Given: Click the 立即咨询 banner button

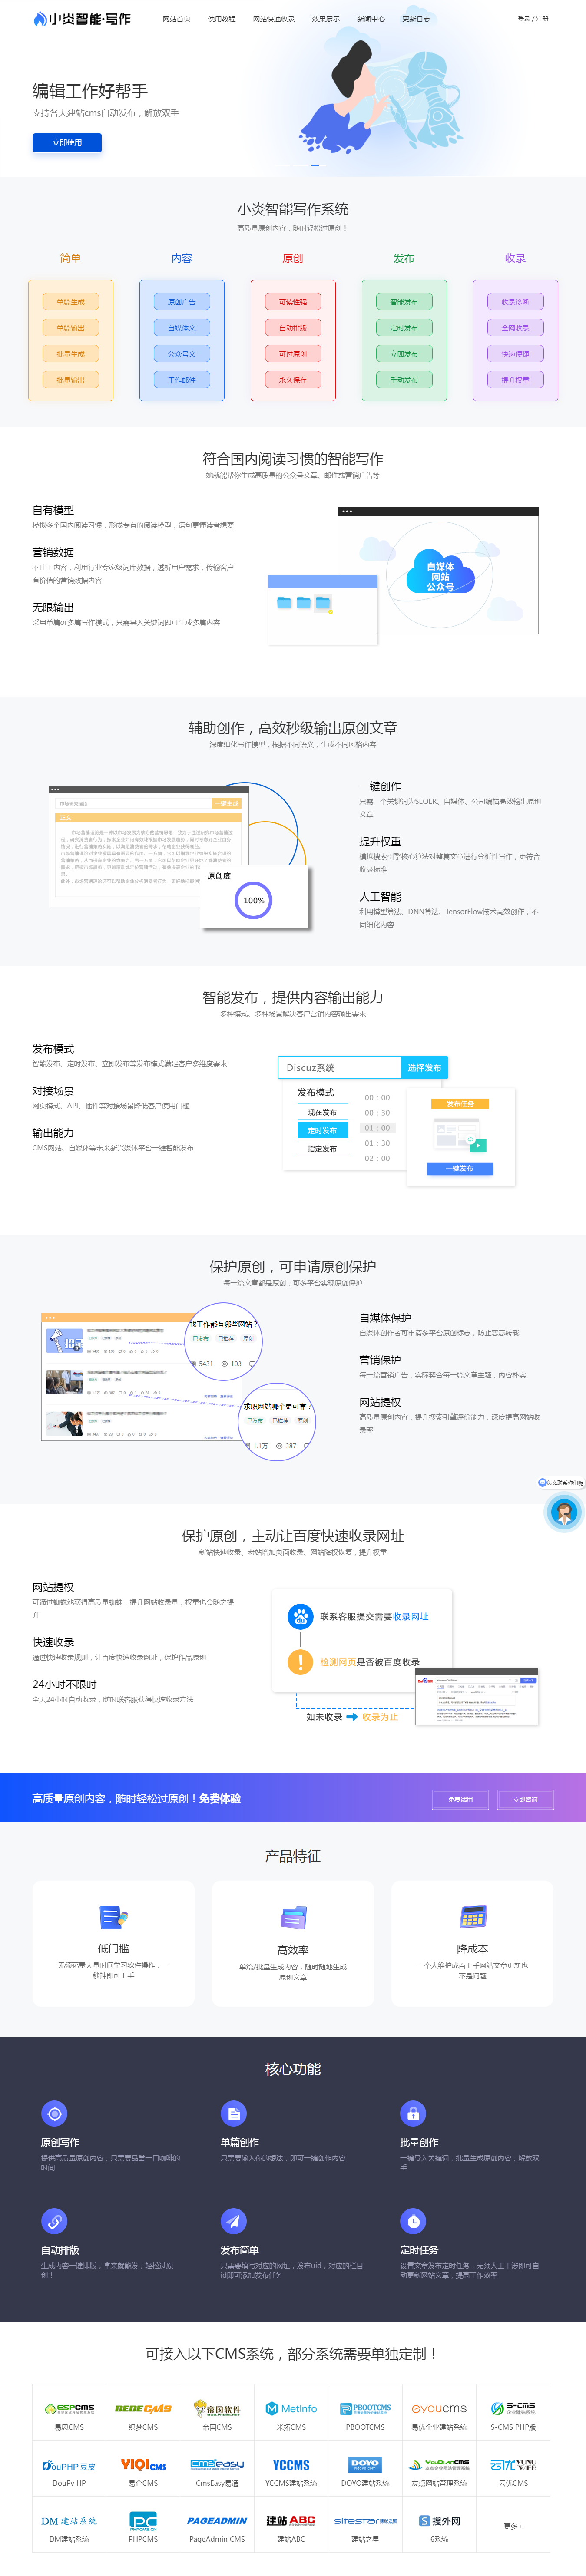Looking at the screenshot, I should pyautogui.click(x=525, y=1799).
